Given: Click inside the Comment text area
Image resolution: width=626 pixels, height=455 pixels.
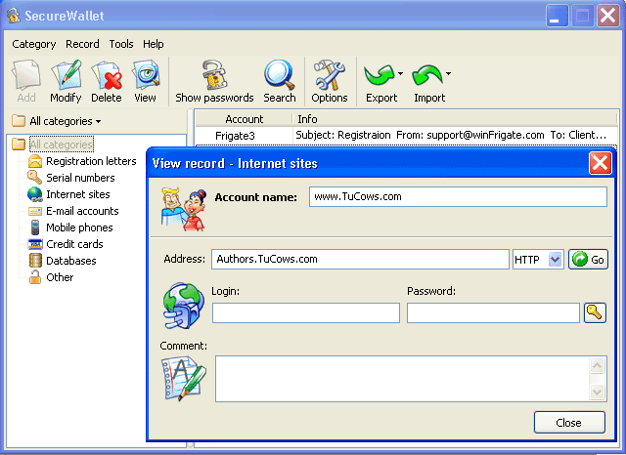Looking at the screenshot, I should pos(402,379).
